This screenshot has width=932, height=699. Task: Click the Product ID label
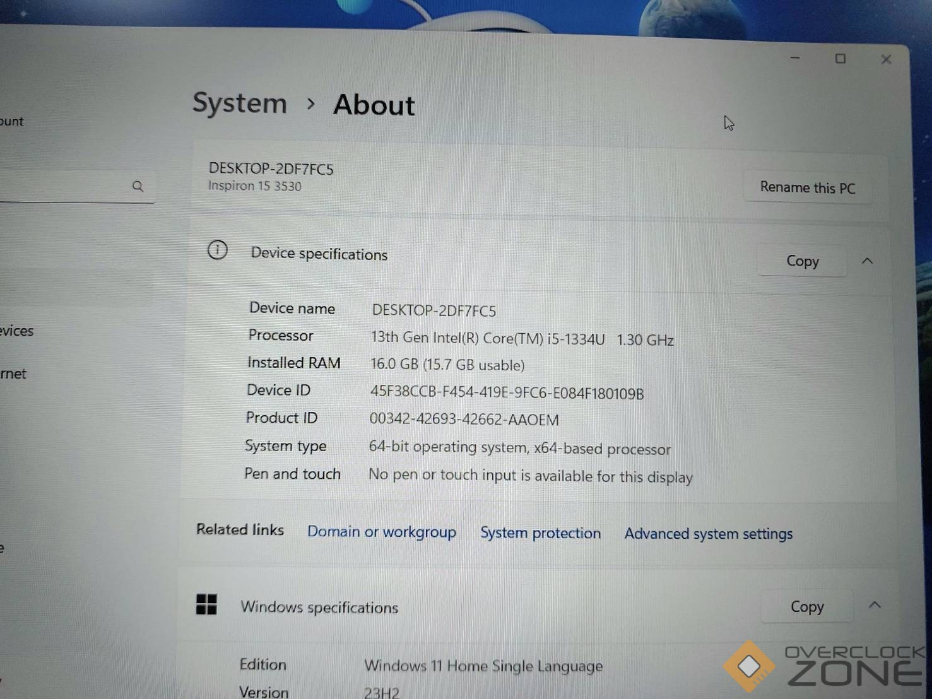pyautogui.click(x=281, y=418)
